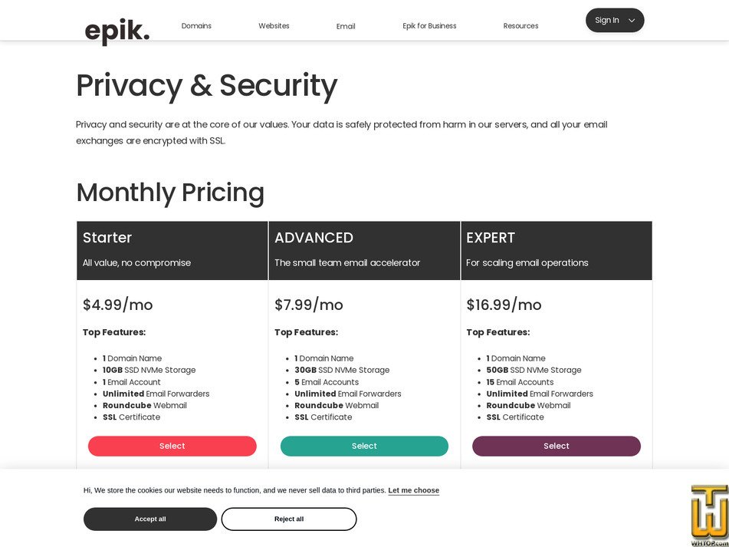Click the Monthly Pricing heading

(x=169, y=193)
